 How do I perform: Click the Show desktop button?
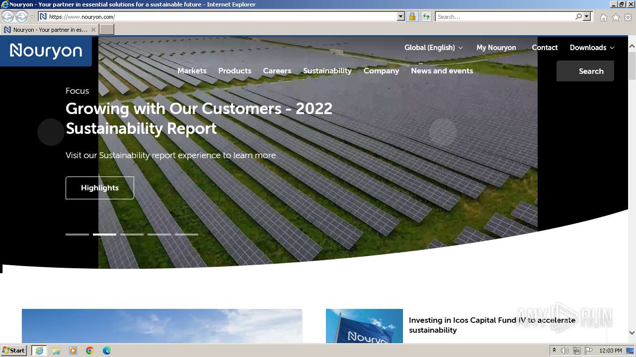click(631, 351)
